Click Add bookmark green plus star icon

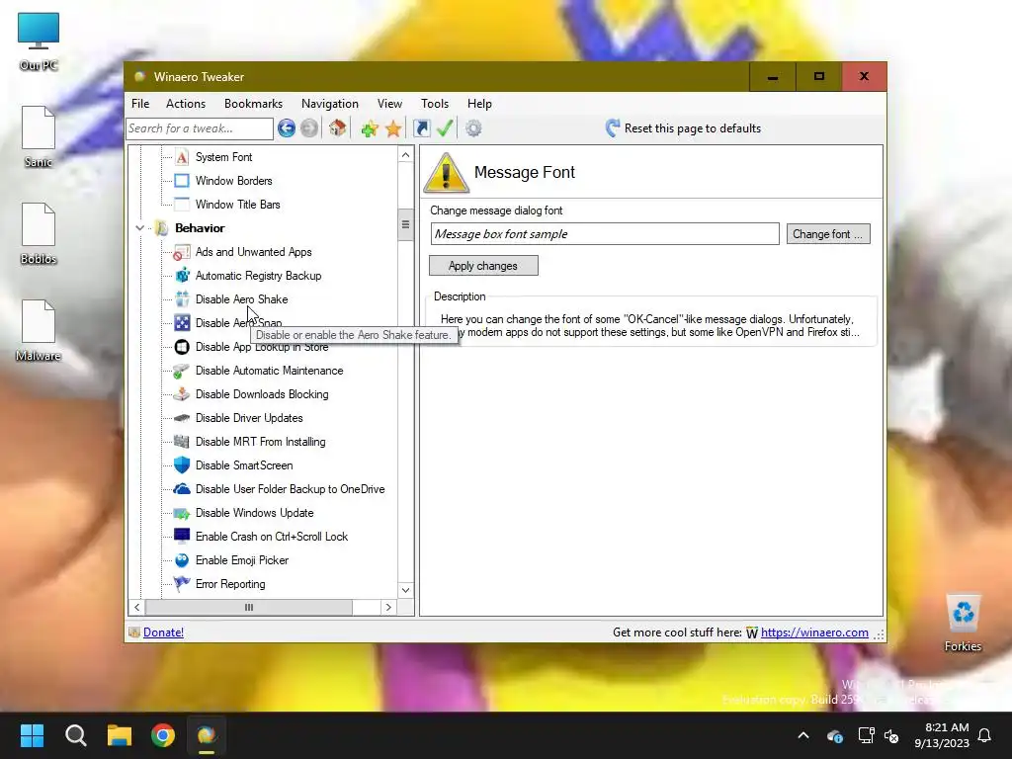tap(370, 128)
